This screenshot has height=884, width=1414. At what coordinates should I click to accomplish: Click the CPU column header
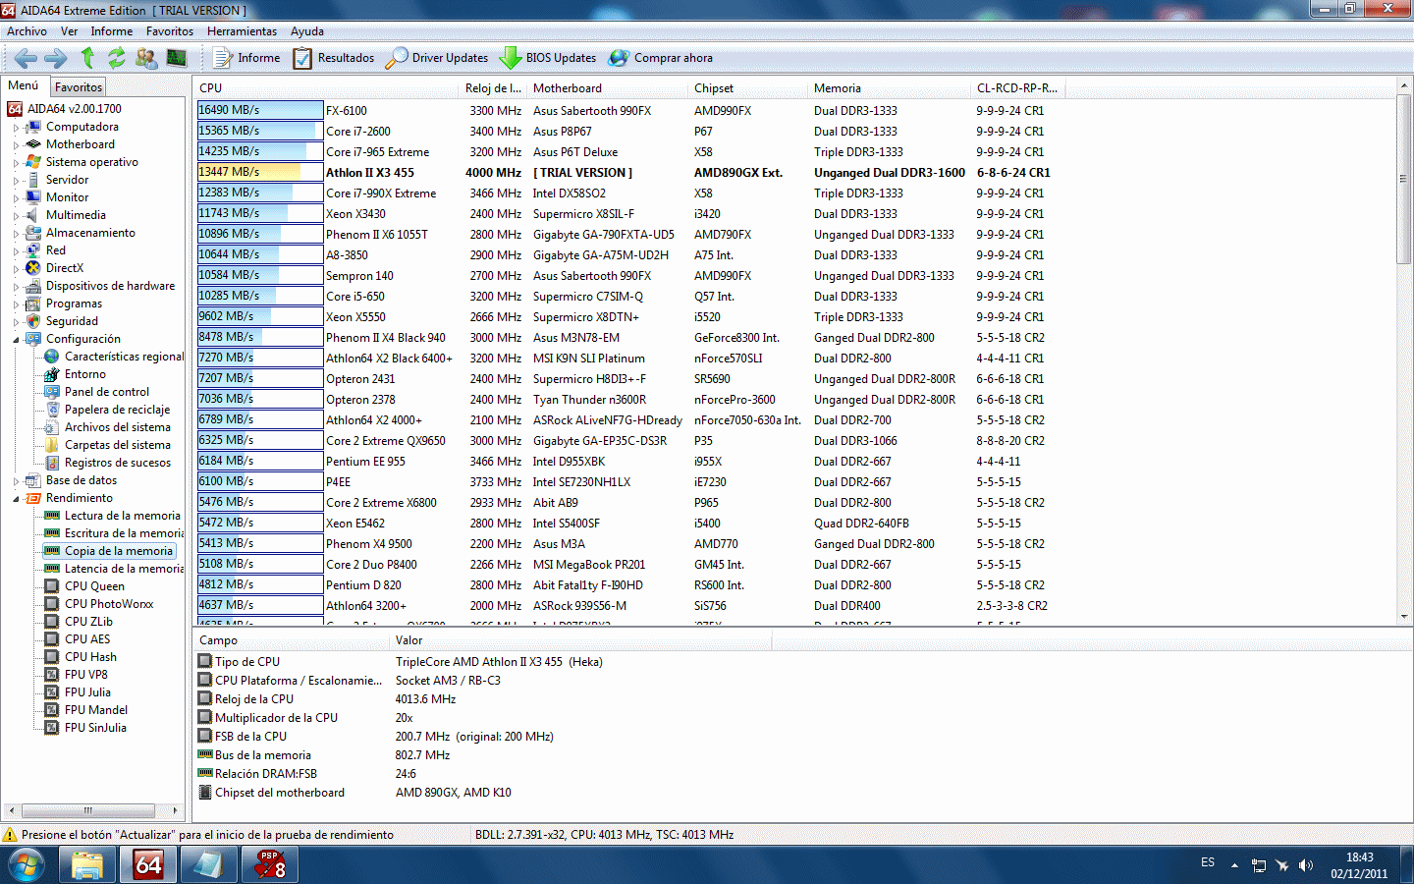pyautogui.click(x=327, y=88)
